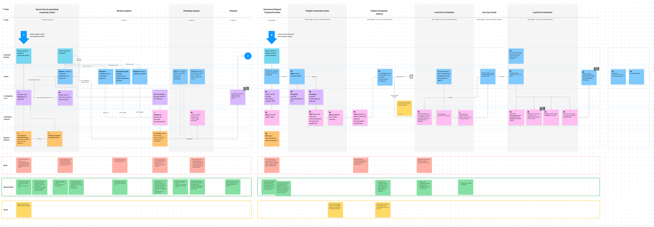Select the 'Manager Corporate Actions(CA) team' note

54,139
